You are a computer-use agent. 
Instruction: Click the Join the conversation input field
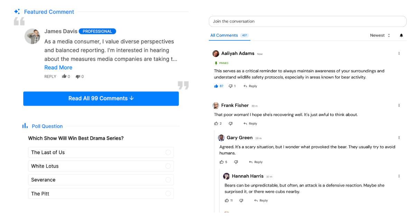(x=307, y=21)
